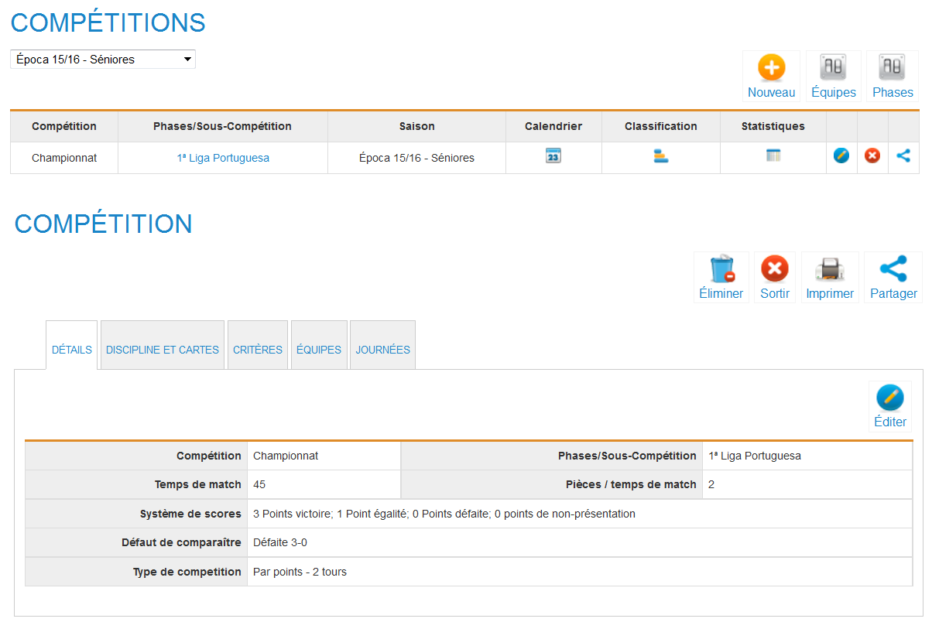Open the Phases toolbar icon
Viewport: 932px width, 622px height.
click(x=893, y=68)
